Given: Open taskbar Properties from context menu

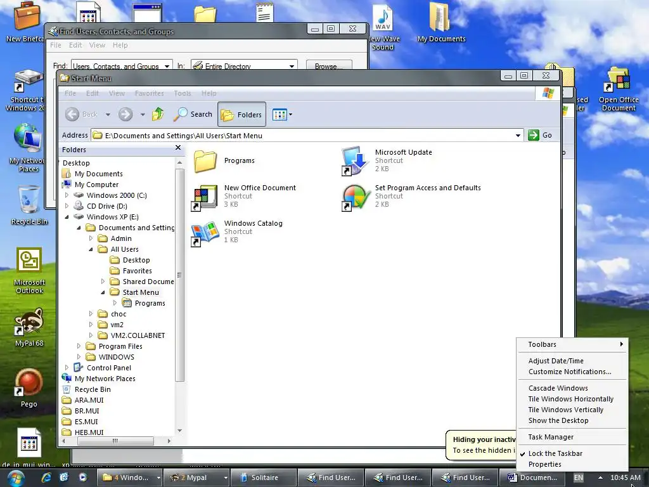Looking at the screenshot, I should point(572,464).
